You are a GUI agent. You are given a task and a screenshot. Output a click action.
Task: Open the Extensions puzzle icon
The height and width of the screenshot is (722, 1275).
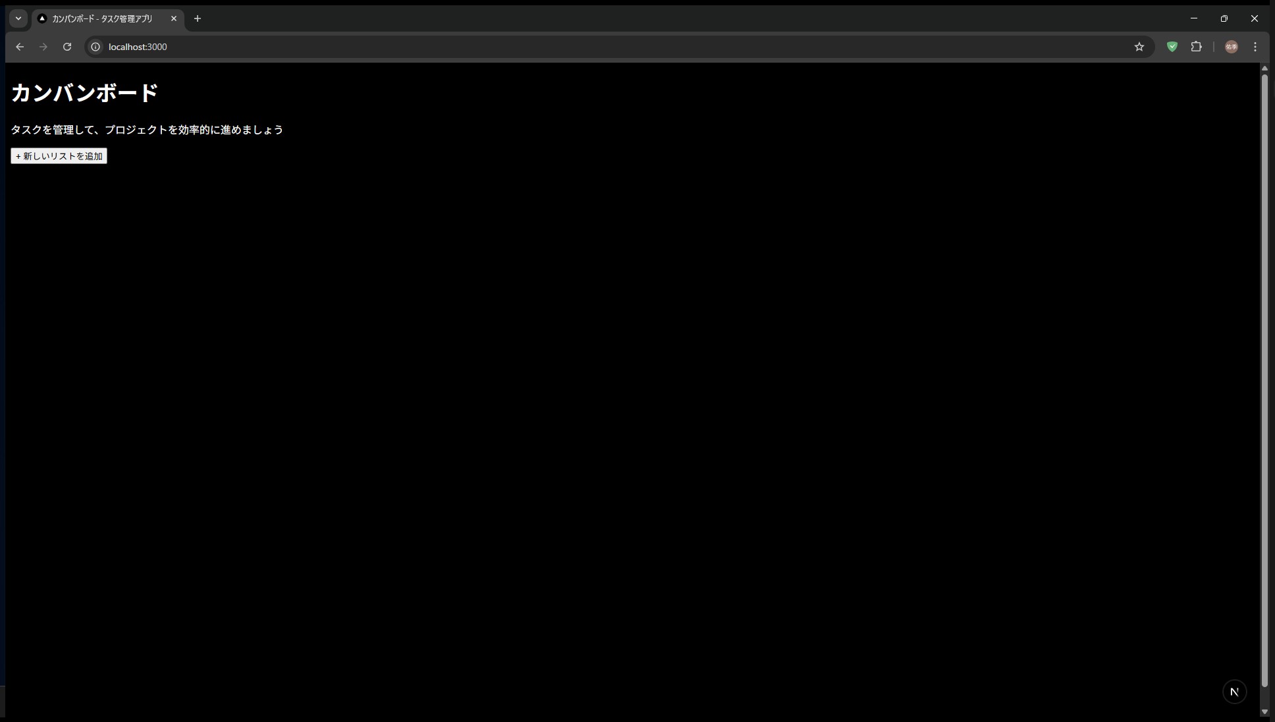point(1197,47)
